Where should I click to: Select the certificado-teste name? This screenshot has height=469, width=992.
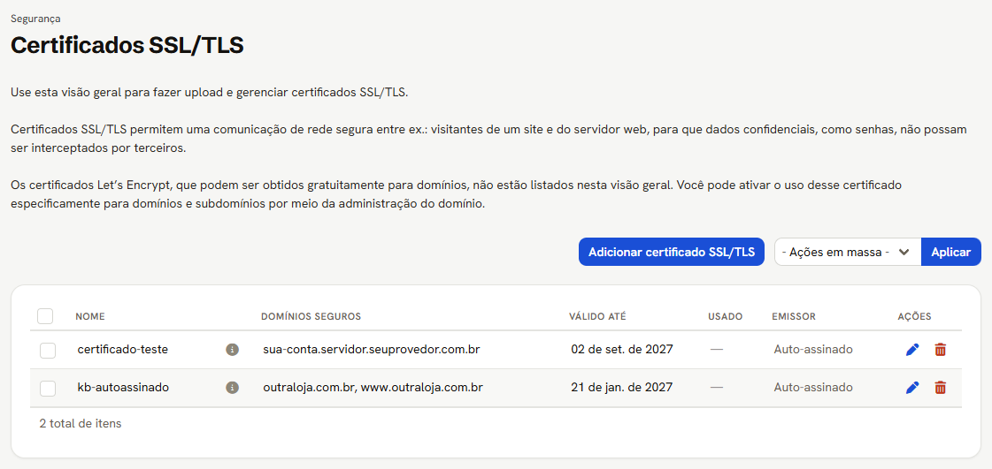pos(123,349)
